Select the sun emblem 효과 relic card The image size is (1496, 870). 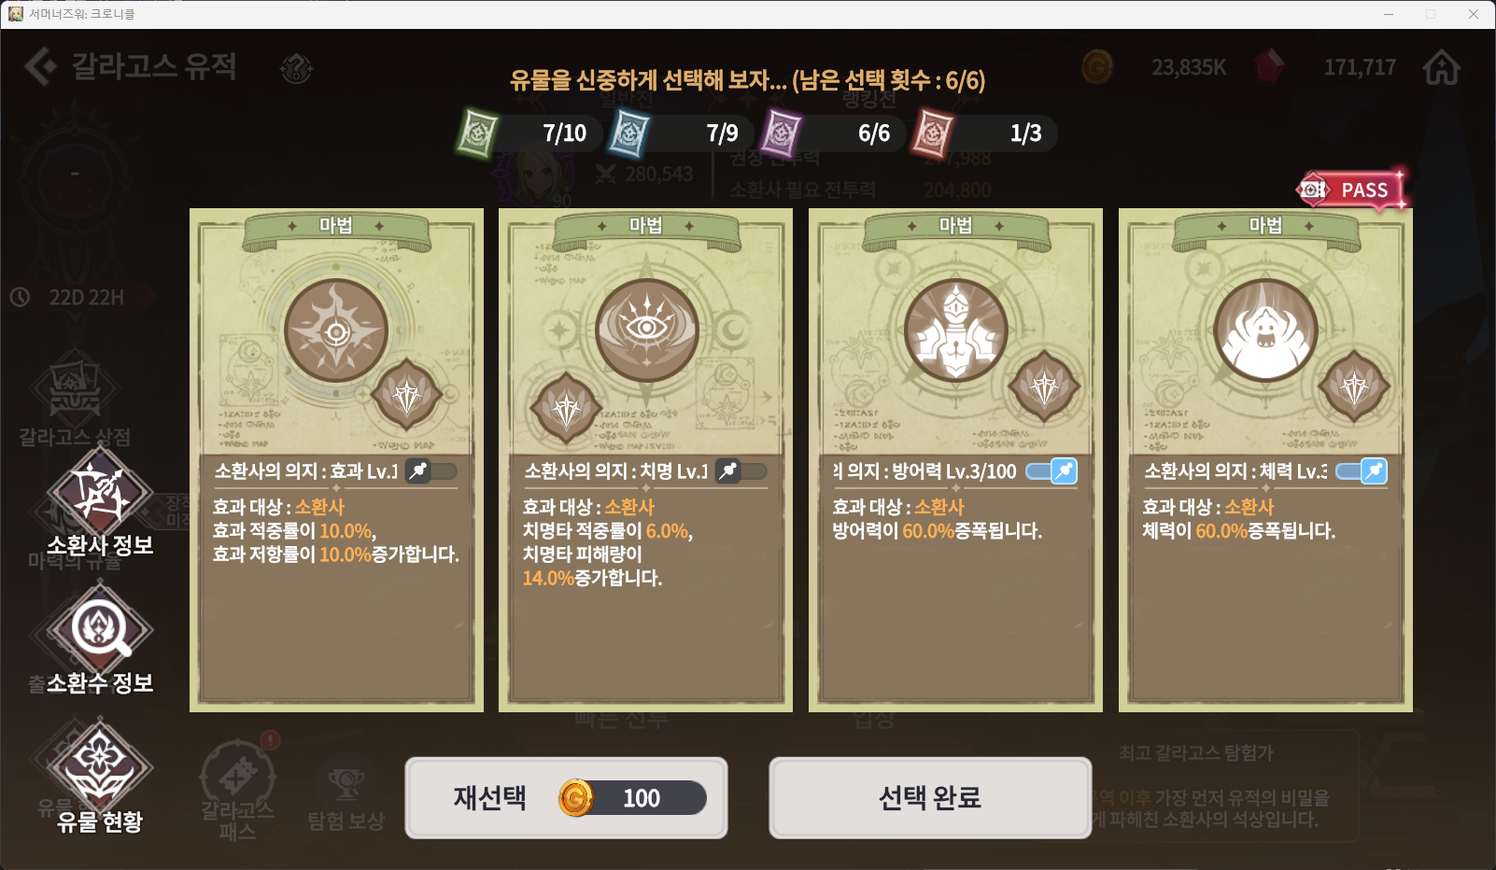pyautogui.click(x=336, y=460)
